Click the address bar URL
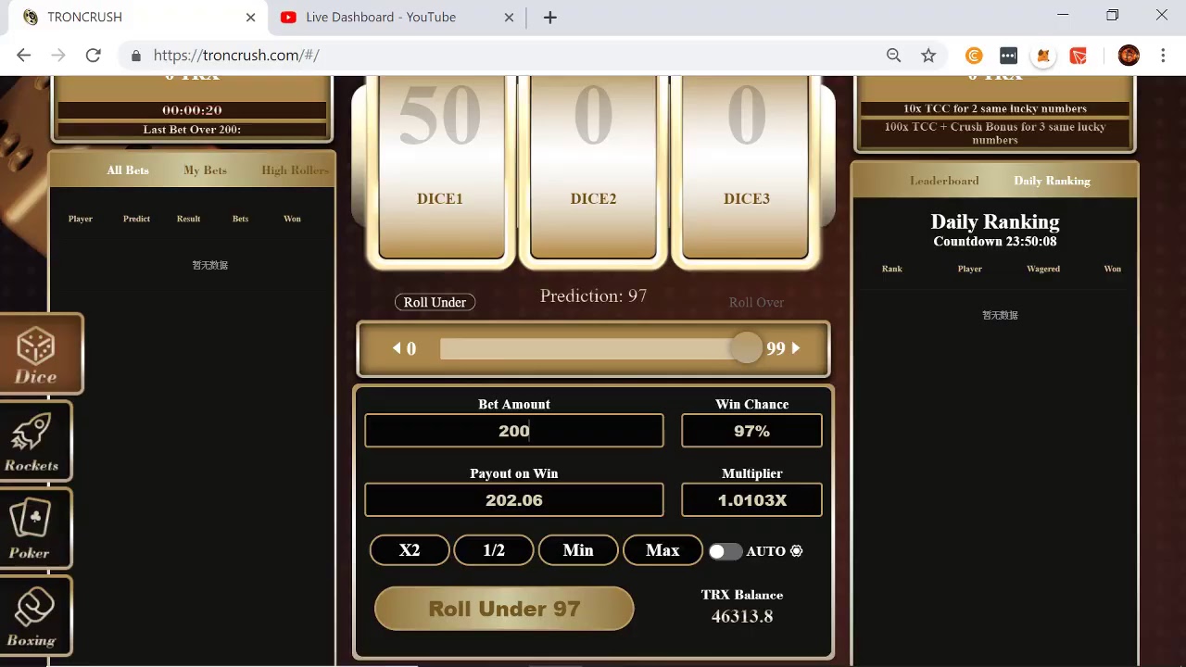 236,56
